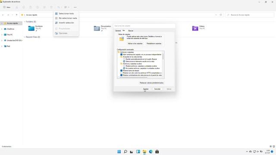Choose Seleccionar todo from the menu

pos(66,13)
